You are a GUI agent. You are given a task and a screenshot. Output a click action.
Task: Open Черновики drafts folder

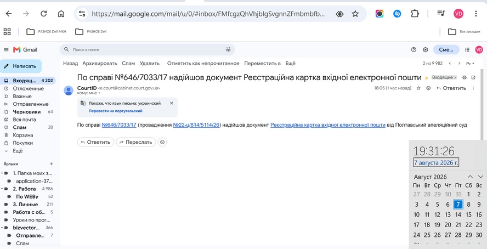[28, 112]
